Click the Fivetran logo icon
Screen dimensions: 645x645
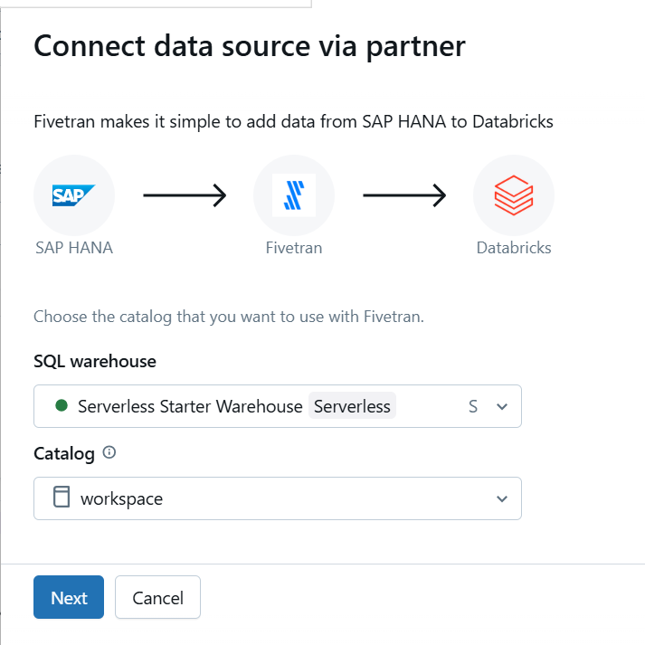pyautogui.click(x=294, y=195)
